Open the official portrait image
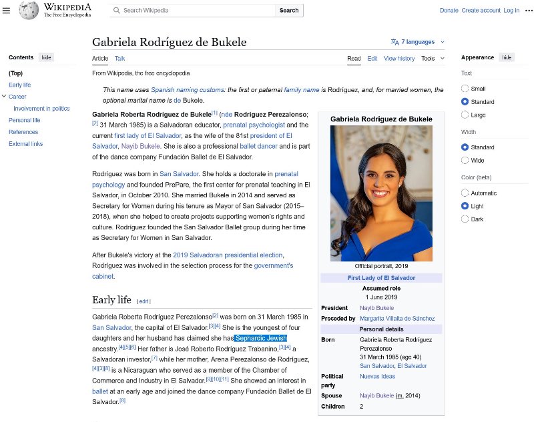This screenshot has height=422, width=552. [381, 193]
